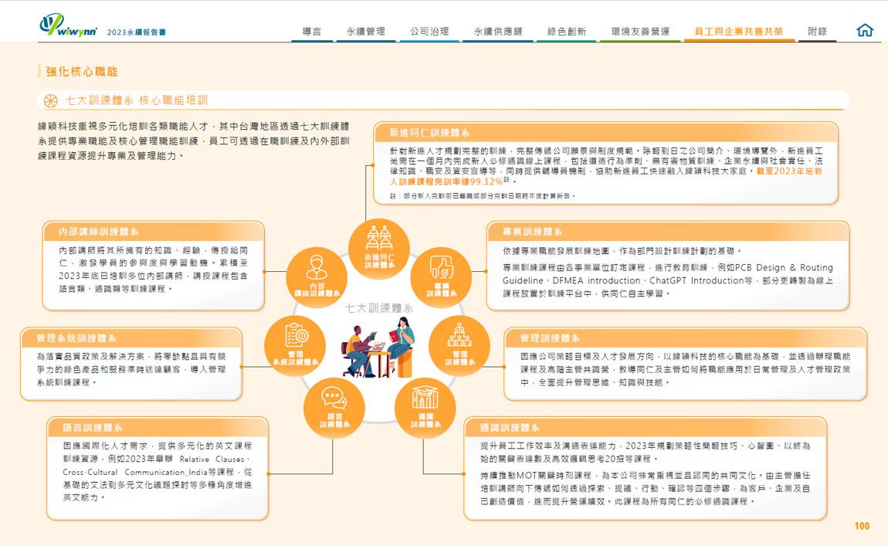The width and height of the screenshot is (888, 546).
Task: Go to the 永續供應鏈 tab
Action: tap(498, 32)
